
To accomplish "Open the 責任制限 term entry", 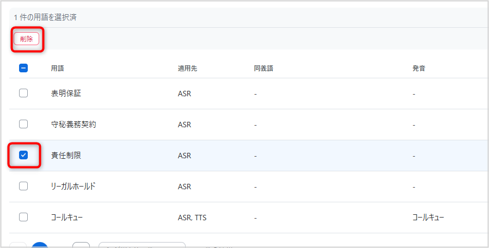I will (66, 156).
